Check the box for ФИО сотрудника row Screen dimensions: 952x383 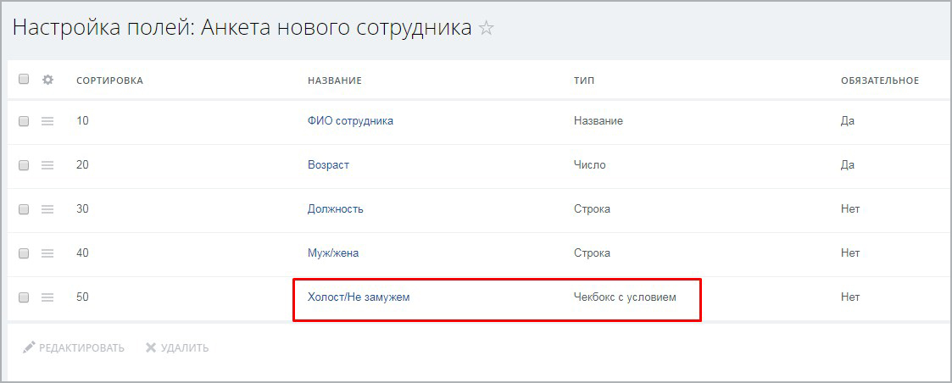24,121
